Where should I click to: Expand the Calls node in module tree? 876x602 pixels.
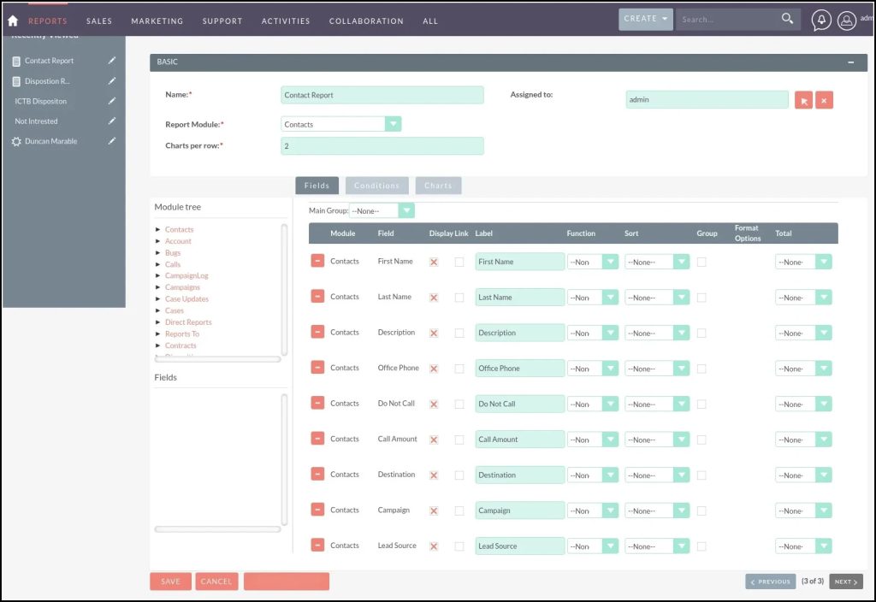coord(158,264)
